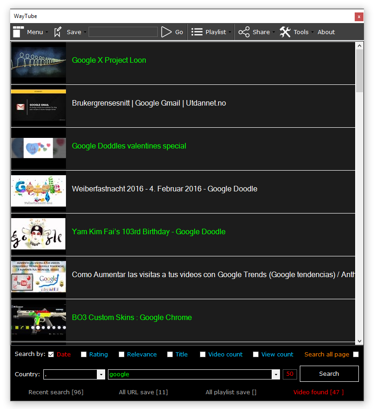The width and height of the screenshot is (375, 409).
Task: Expand the Country dropdown arrow
Action: [x=101, y=374]
